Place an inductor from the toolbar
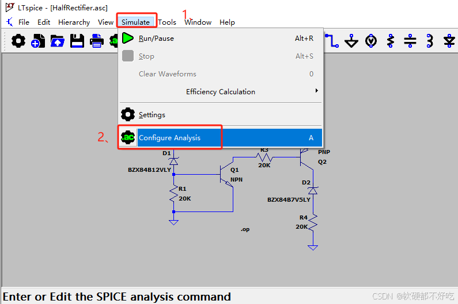 tap(430, 41)
